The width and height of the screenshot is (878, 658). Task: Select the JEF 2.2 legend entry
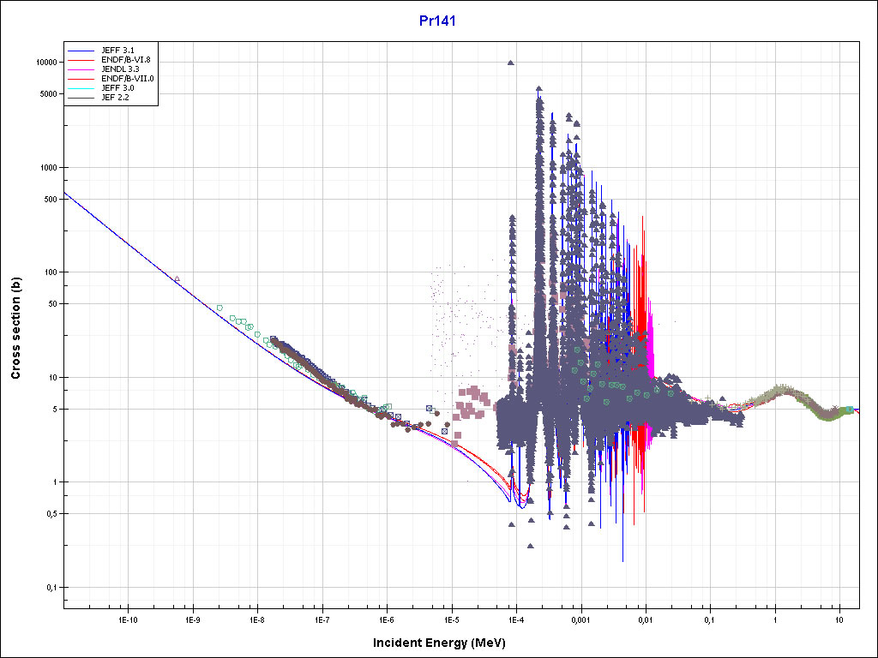pos(116,98)
